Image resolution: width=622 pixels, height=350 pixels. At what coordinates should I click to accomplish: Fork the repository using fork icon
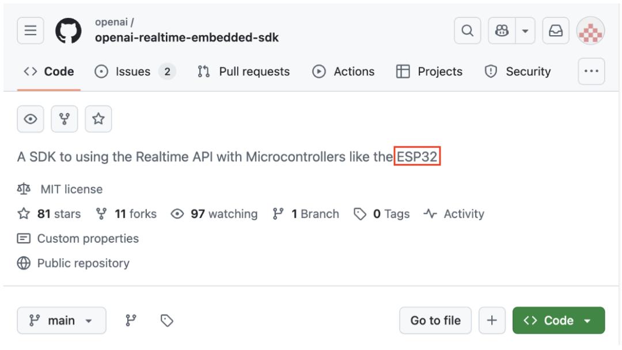(65, 119)
